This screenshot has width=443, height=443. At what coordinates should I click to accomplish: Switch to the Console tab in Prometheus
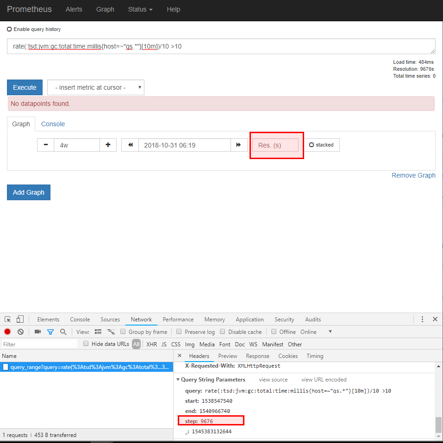[x=52, y=124]
